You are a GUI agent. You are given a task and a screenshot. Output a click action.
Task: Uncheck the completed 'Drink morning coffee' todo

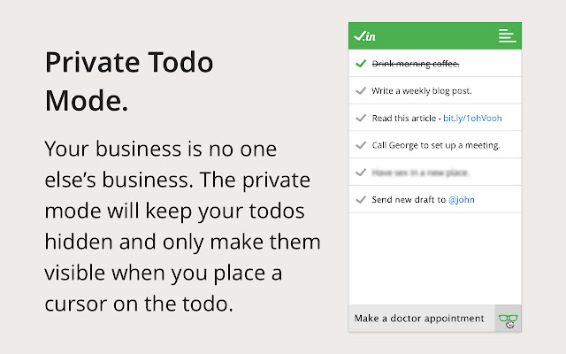pyautogui.click(x=360, y=64)
